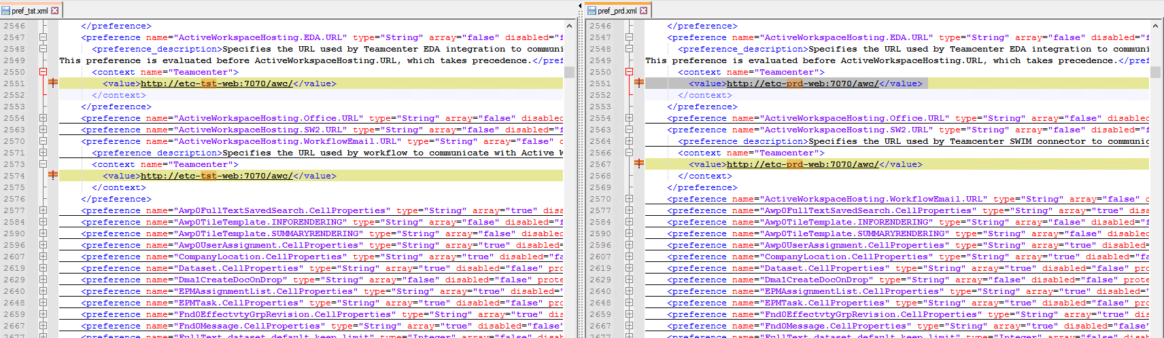This screenshot has height=338, width=1164.
Task: Click the save icon on pref_prd.xml tab
Action: coord(592,10)
